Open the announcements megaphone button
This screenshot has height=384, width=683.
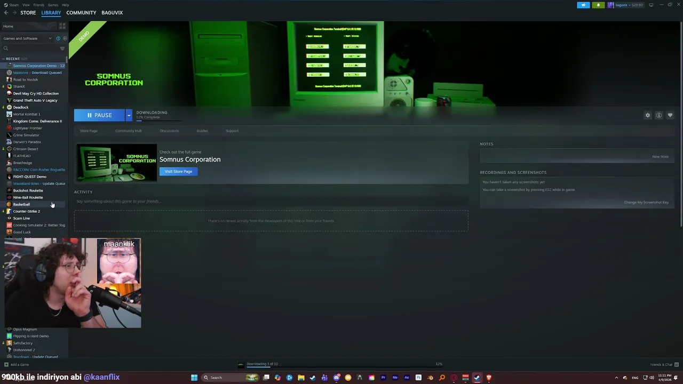tap(583, 5)
